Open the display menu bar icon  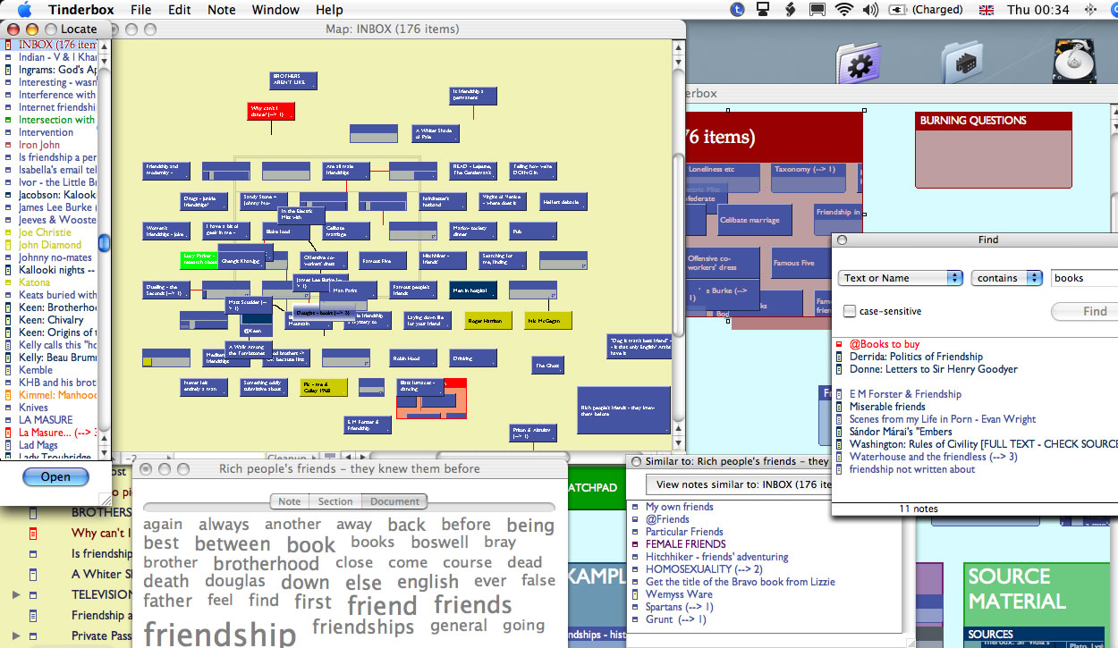click(x=763, y=10)
